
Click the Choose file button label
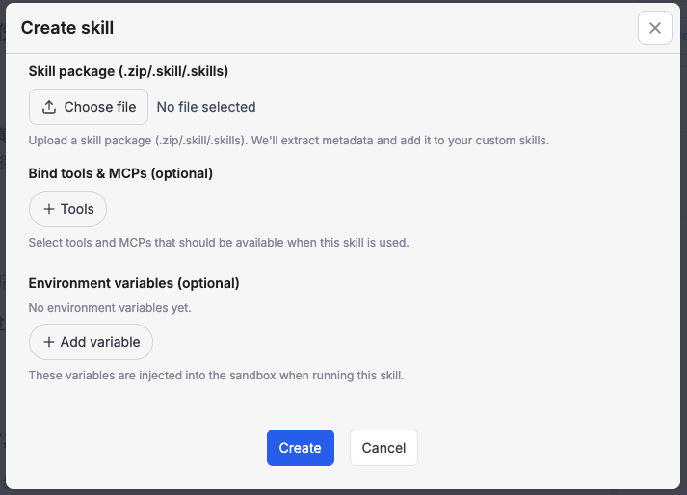100,107
